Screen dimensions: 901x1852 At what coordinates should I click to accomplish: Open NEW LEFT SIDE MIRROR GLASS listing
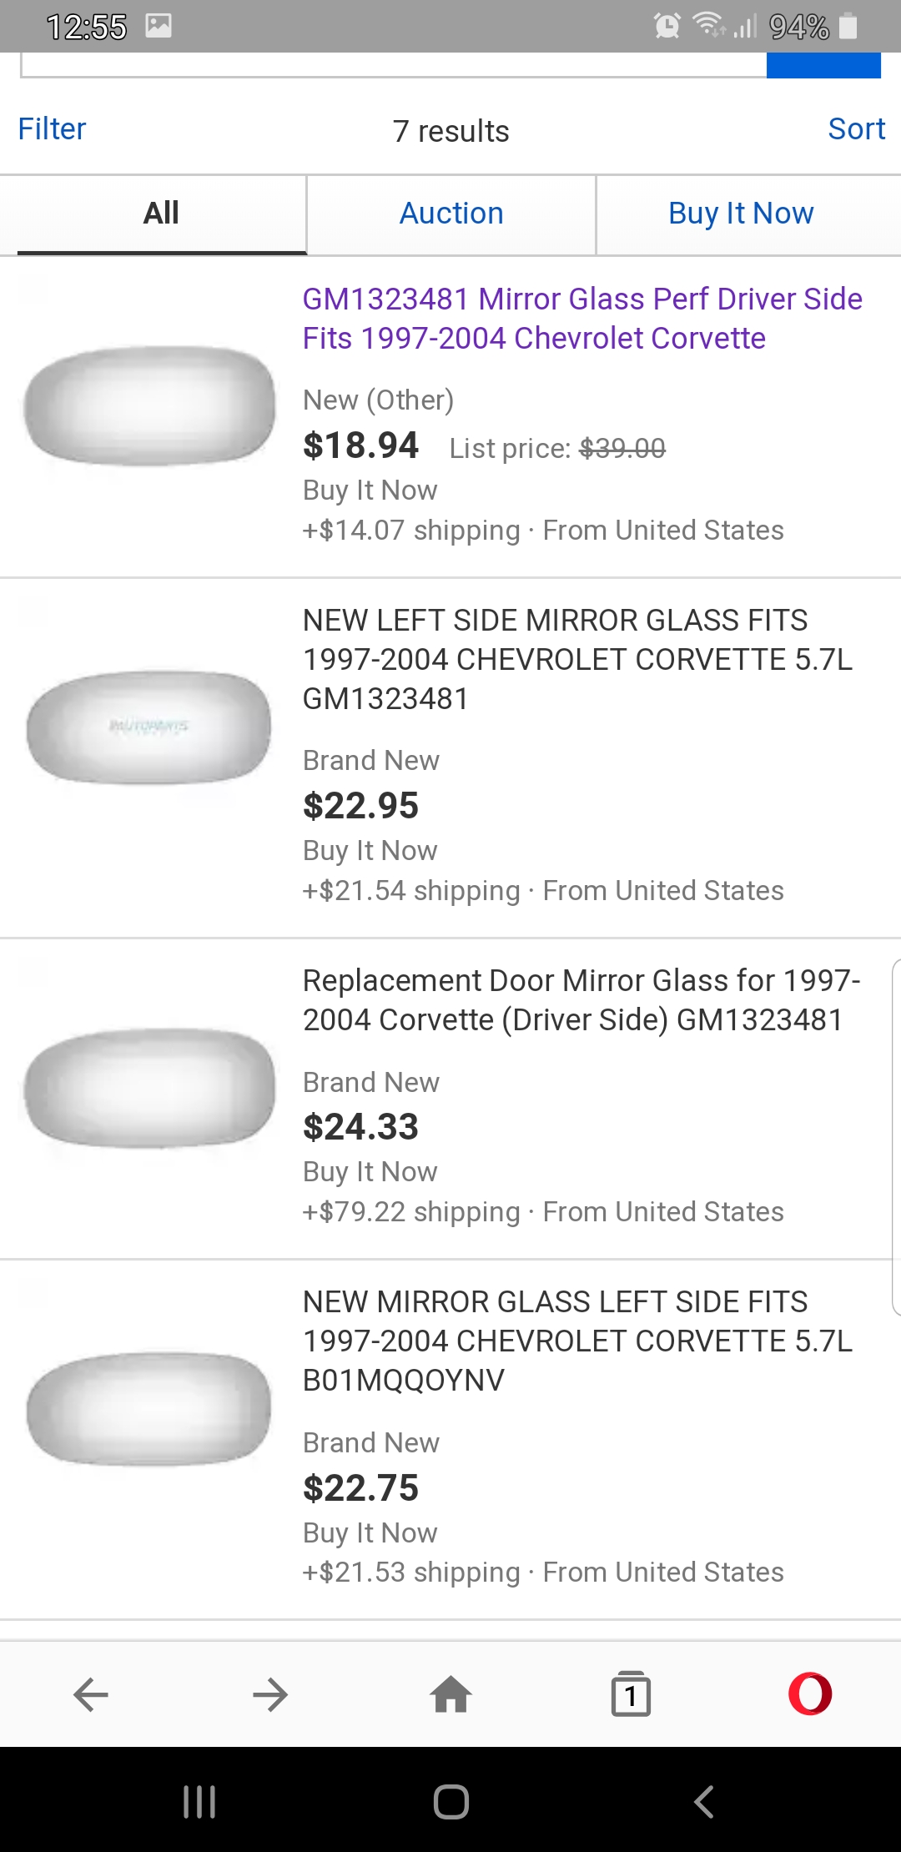(x=577, y=659)
